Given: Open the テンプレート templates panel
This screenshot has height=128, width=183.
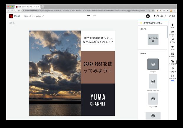Looking at the screenshot, I should (x=172, y=33).
